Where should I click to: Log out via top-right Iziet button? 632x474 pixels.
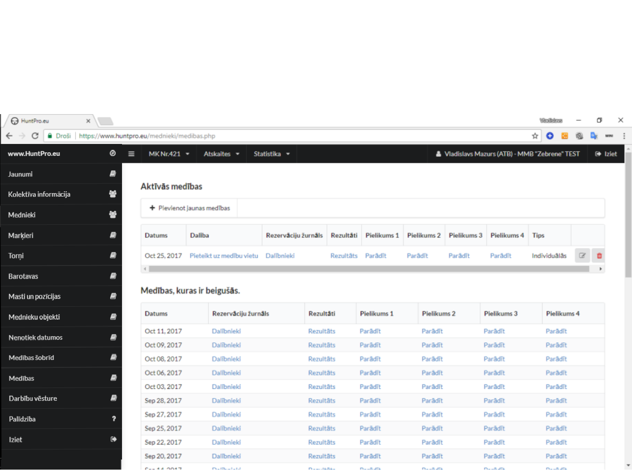606,154
